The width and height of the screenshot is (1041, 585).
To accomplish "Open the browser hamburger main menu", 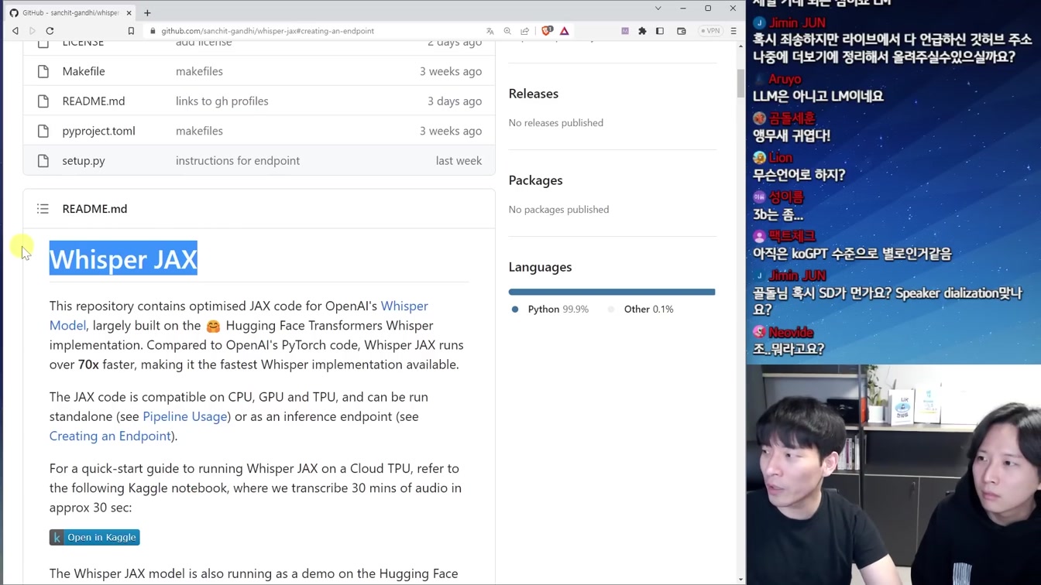I will click(734, 31).
